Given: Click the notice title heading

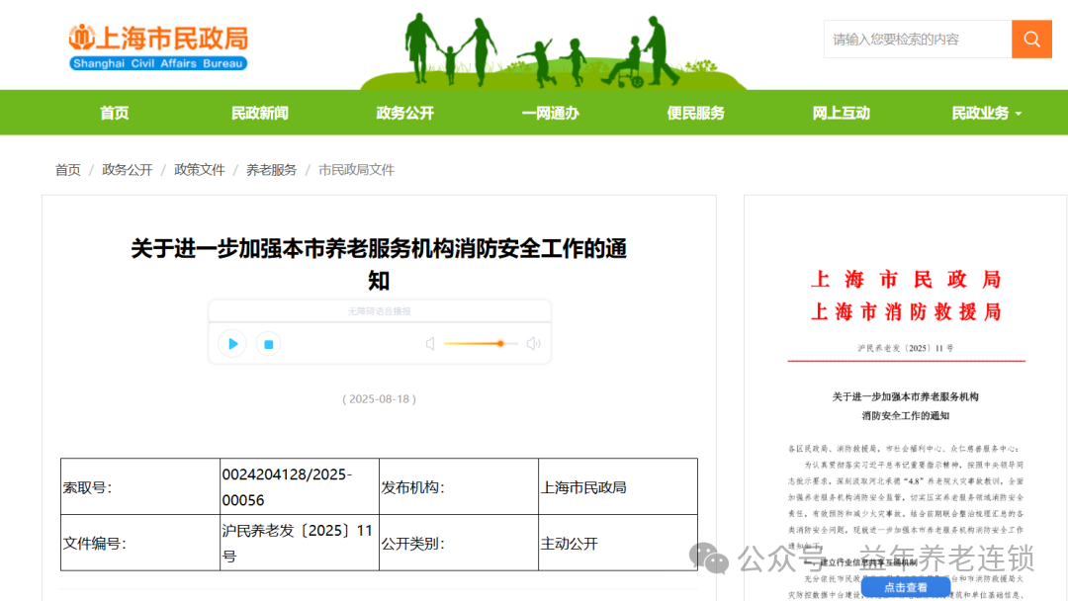Looking at the screenshot, I should pyautogui.click(x=379, y=264).
